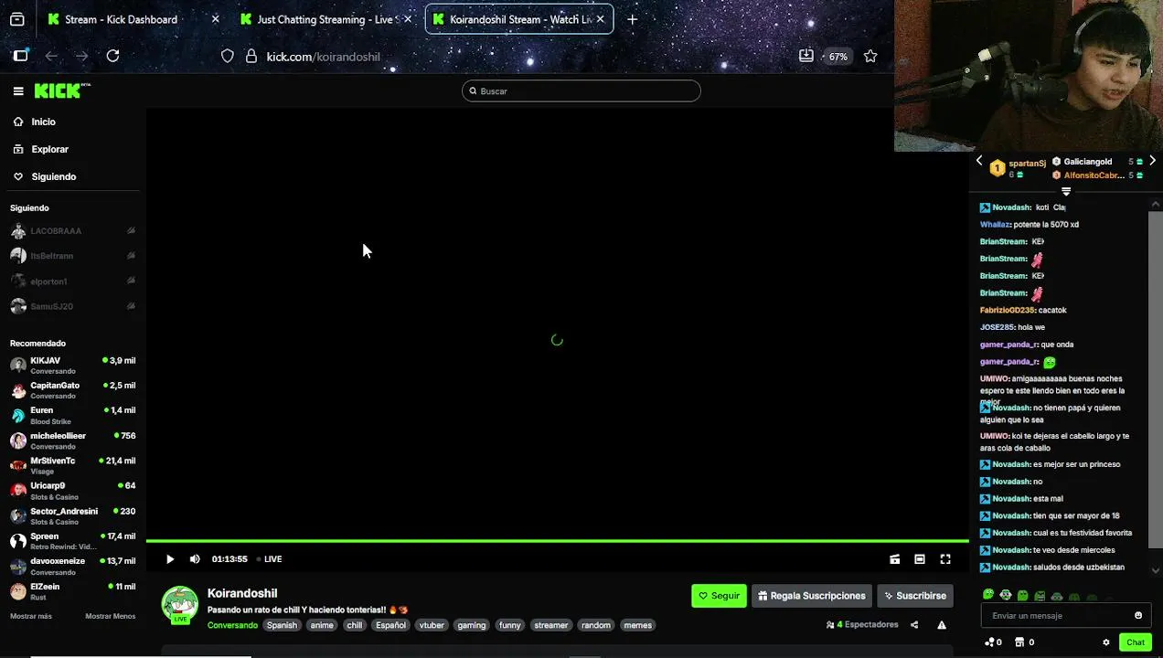Viewport: 1163px width, 658px height.
Task: Show previous gifters leaderboard page
Action: (979, 161)
